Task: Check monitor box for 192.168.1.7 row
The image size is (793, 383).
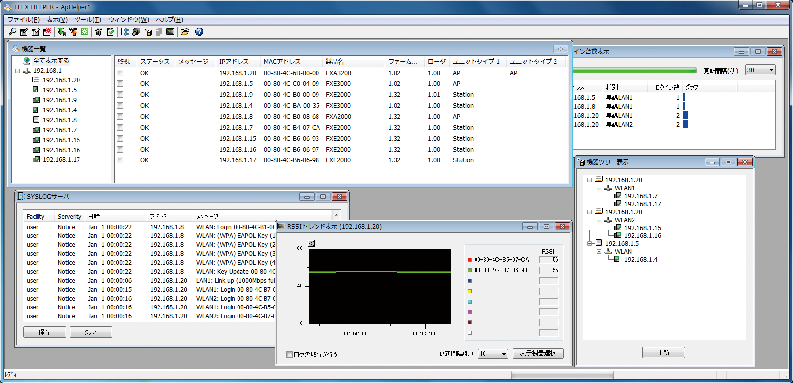Action: (x=120, y=128)
